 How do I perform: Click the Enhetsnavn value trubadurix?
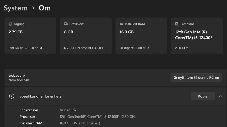click(x=68, y=110)
